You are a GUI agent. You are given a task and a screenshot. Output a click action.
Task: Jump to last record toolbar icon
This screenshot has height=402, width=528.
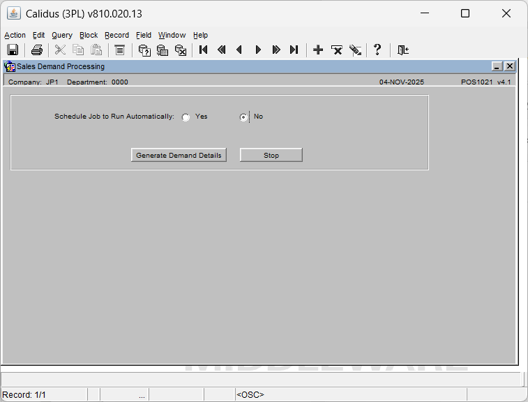pyautogui.click(x=294, y=50)
